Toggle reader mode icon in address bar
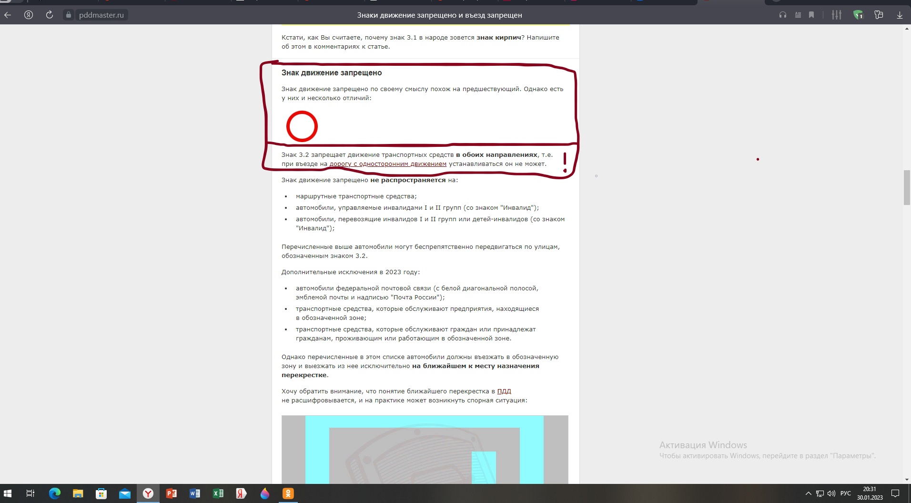The height and width of the screenshot is (503, 911). tap(798, 15)
